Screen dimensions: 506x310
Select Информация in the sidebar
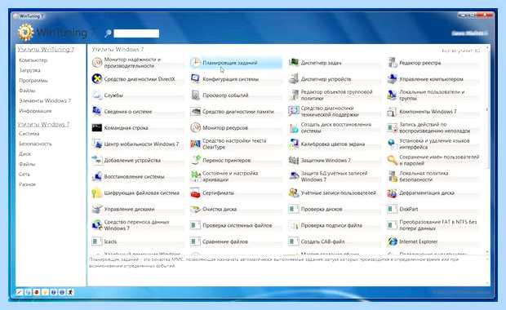point(35,111)
